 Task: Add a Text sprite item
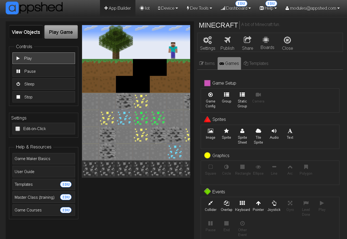click(x=290, y=134)
